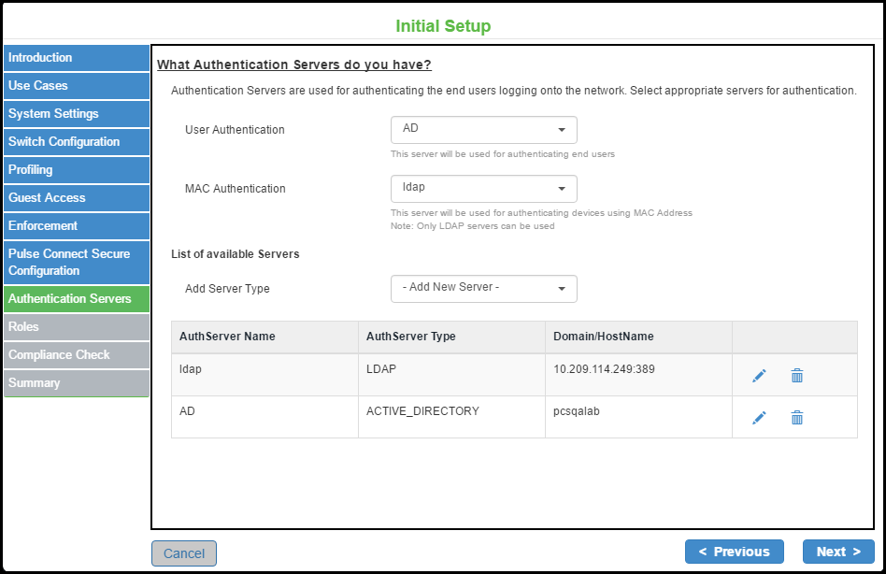The width and height of the screenshot is (886, 574).
Task: Switch to Switch Configuration step
Action: (x=76, y=142)
